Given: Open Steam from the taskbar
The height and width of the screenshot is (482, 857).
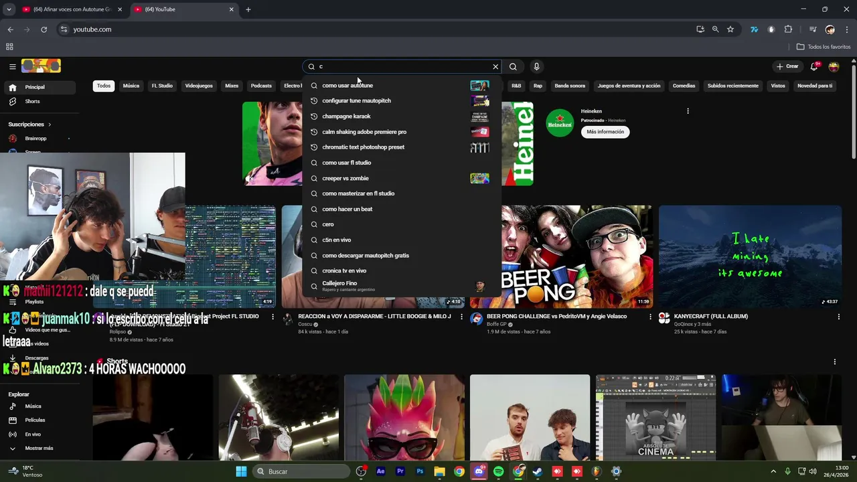Looking at the screenshot, I should (538, 471).
